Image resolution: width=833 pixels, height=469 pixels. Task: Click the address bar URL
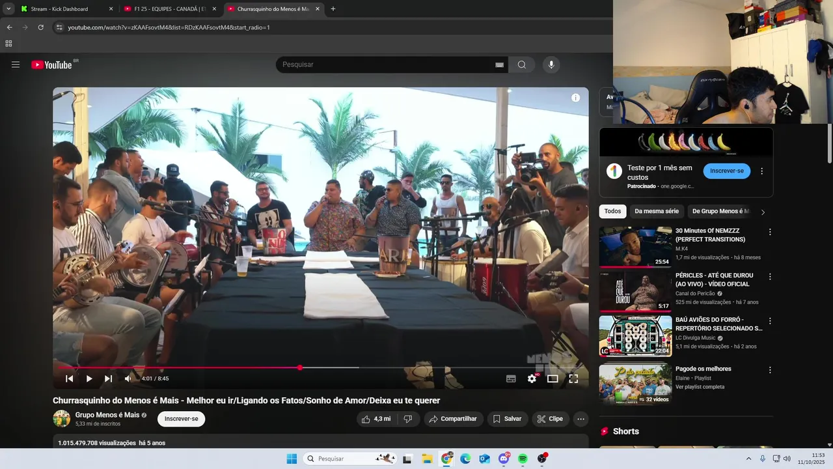point(169,27)
